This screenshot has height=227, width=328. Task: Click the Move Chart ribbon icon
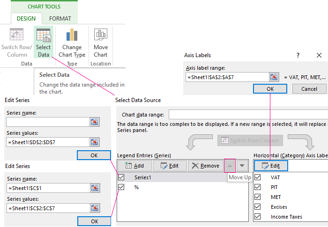click(101, 35)
